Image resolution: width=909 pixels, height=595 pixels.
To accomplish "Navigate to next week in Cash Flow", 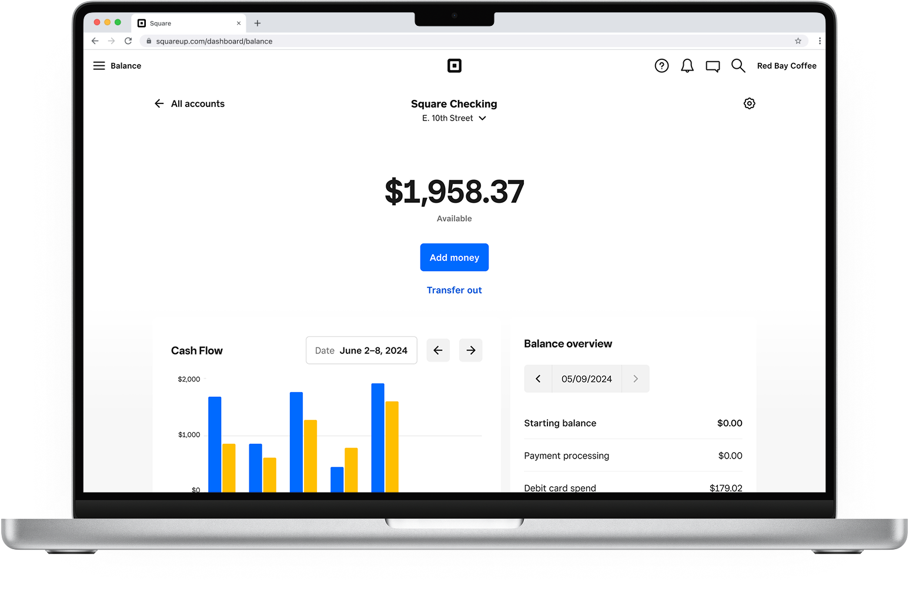I will [x=470, y=350].
